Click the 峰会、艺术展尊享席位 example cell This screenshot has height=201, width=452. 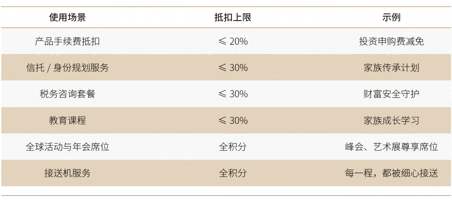(391, 147)
